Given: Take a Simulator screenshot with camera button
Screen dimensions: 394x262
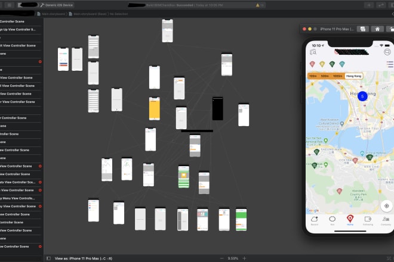Looking at the screenshot, I should [x=362, y=29].
